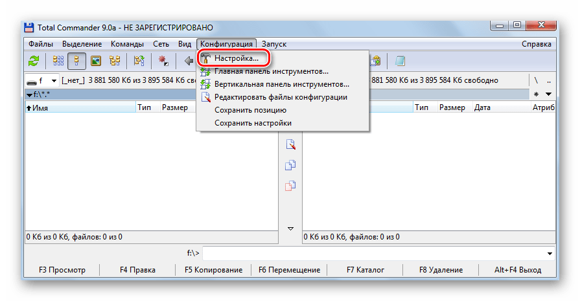Sort left panel by Тип column header
Image resolution: width=580 pixels, height=301 pixels.
pyautogui.click(x=148, y=107)
